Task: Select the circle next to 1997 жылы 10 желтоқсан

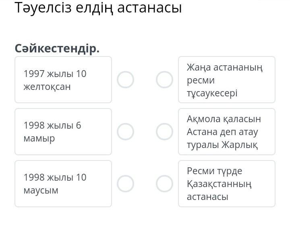Action: 125,80
